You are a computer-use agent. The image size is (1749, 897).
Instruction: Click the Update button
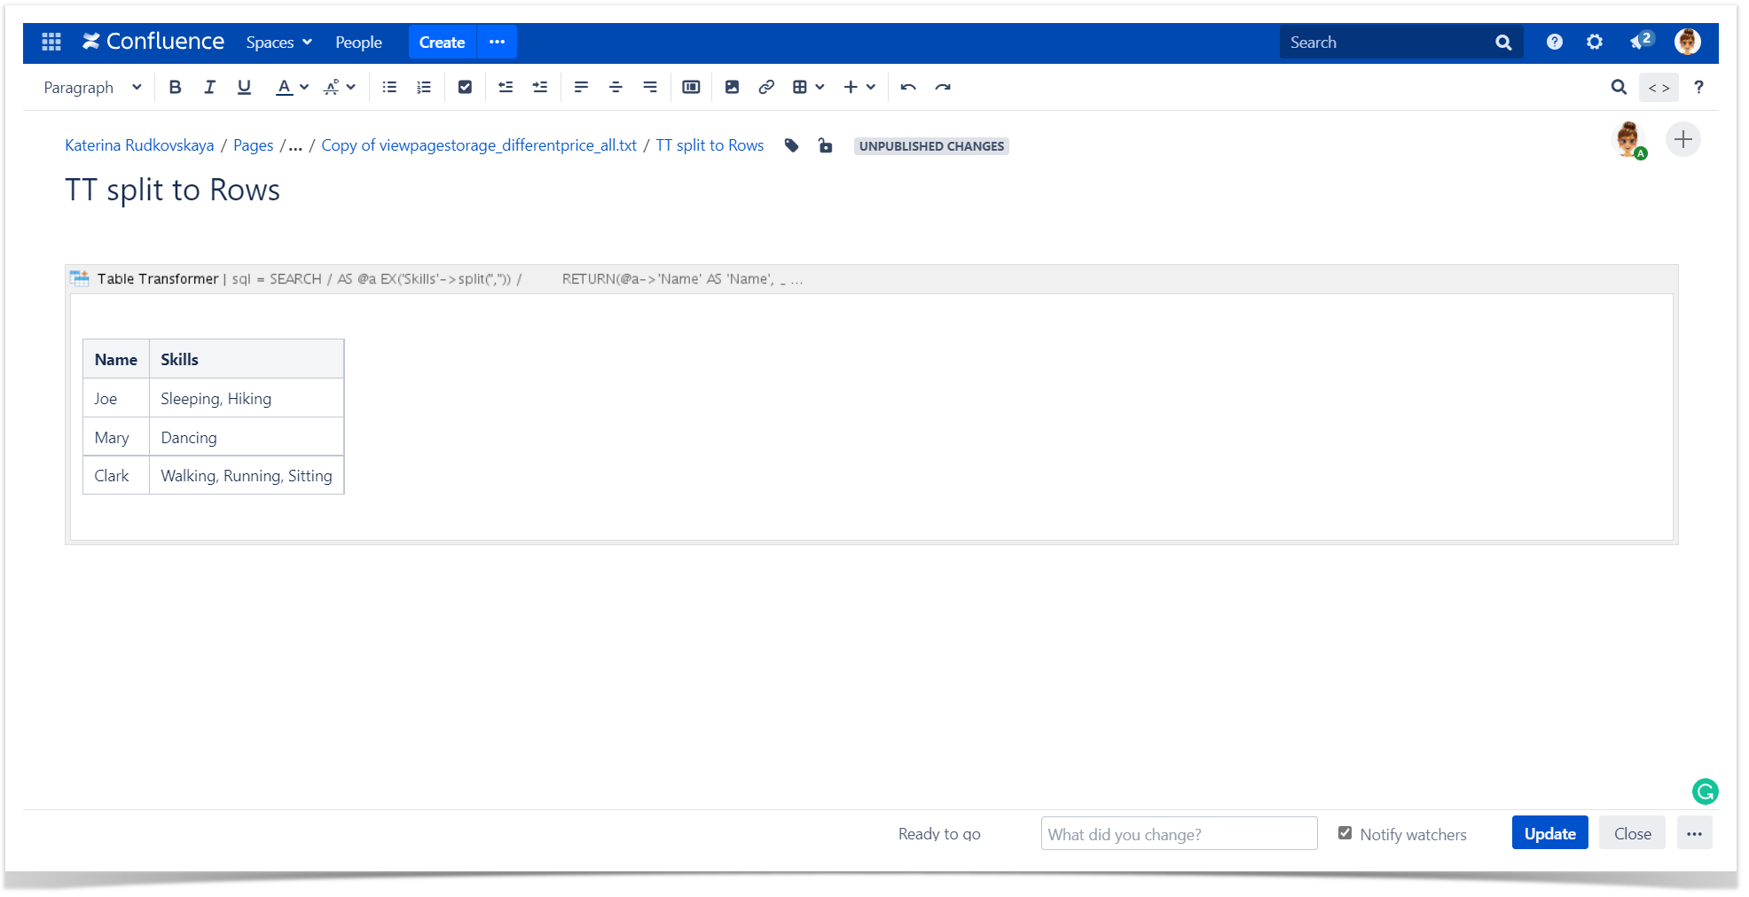(1549, 833)
